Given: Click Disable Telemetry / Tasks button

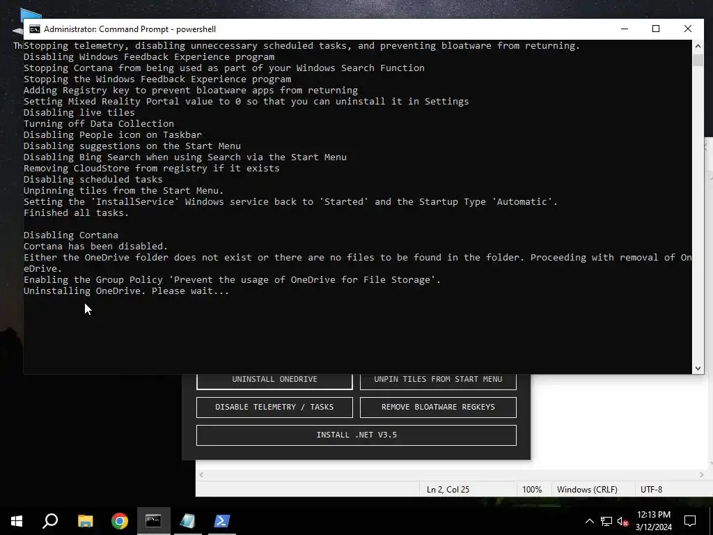Looking at the screenshot, I should point(274,407).
